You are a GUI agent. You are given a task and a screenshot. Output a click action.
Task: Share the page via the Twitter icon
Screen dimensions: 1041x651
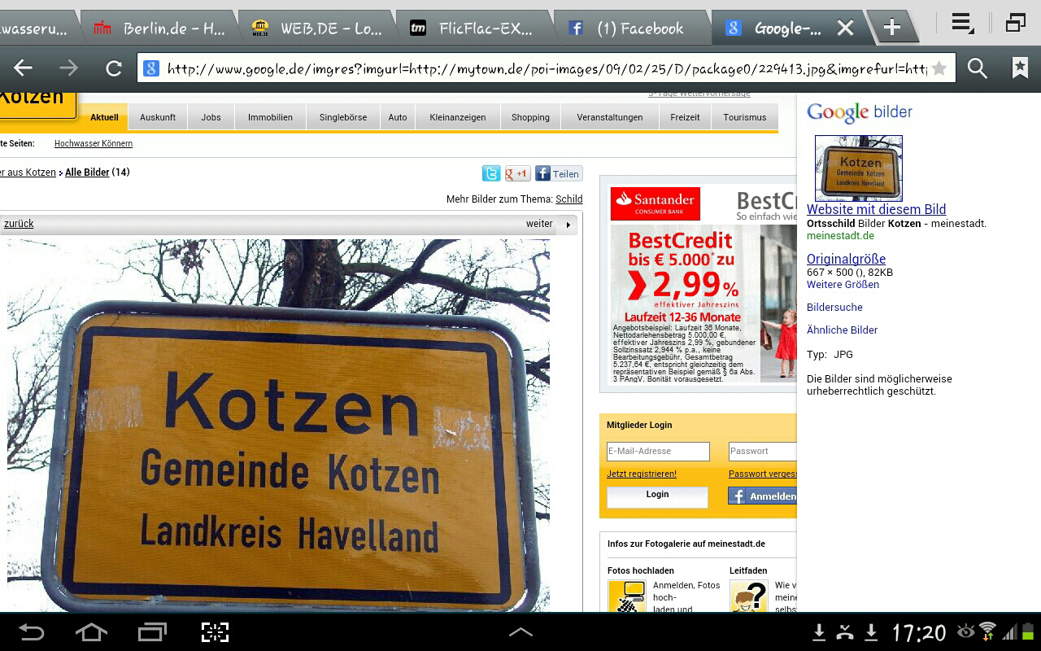point(491,173)
